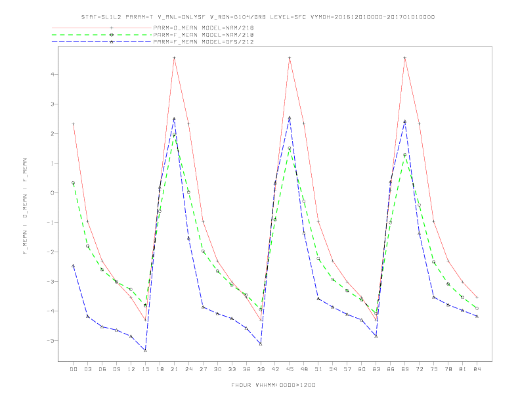Viewport: 520px width, 402px height.
Task: Click x-axis tick label 84
Action: 477,369
